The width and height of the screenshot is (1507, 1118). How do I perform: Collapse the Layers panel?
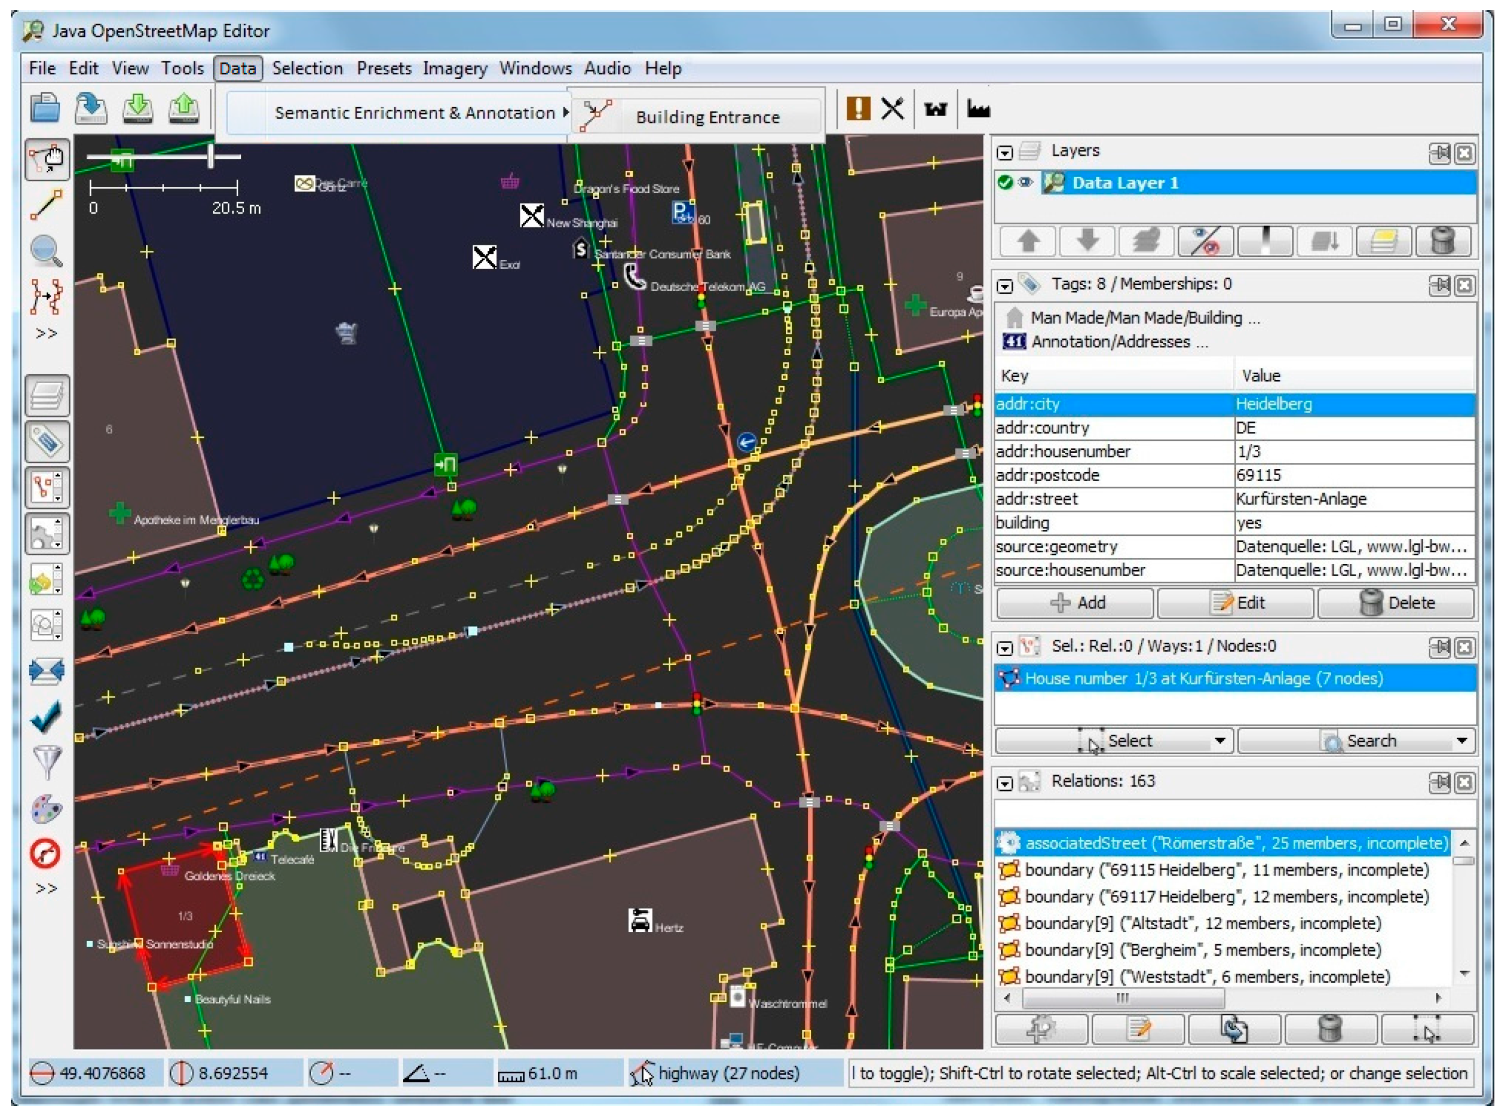[1005, 152]
